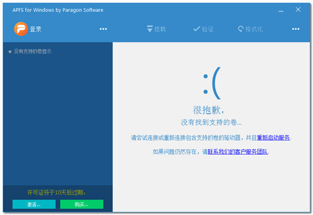Viewport: 313px width, 215px height.
Task: Click the APFS for Windows title text
Action: [58, 10]
